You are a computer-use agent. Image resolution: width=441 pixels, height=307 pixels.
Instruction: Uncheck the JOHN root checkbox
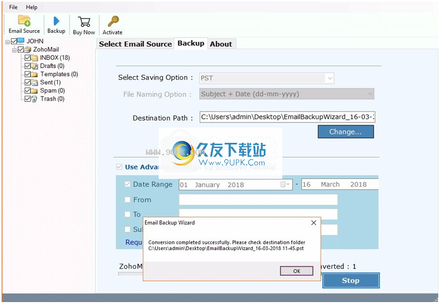(14, 42)
